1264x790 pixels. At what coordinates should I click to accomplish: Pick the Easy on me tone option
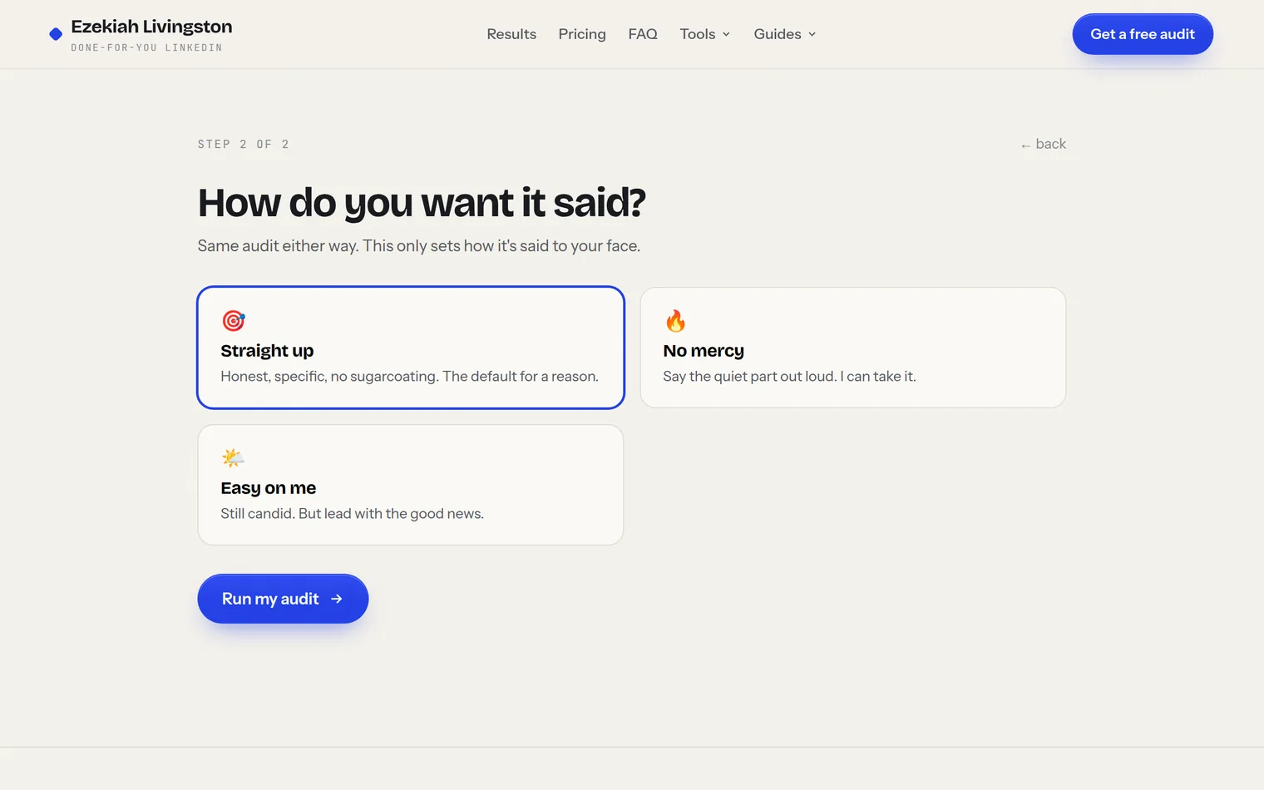point(411,485)
